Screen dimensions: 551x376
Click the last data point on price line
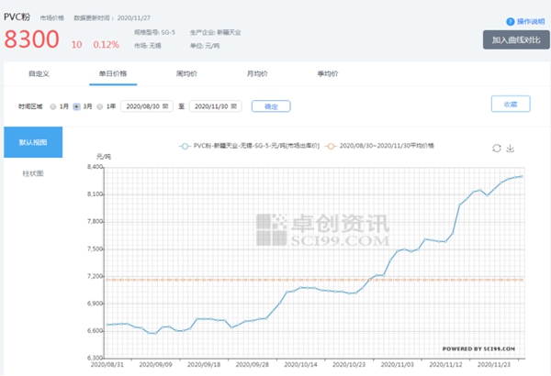pyautogui.click(x=522, y=176)
